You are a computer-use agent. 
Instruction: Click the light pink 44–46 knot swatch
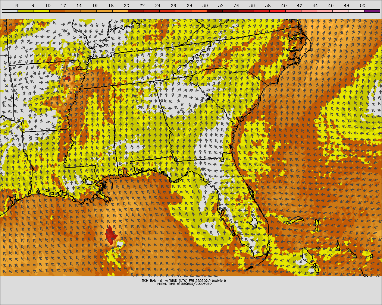(x=325, y=11)
